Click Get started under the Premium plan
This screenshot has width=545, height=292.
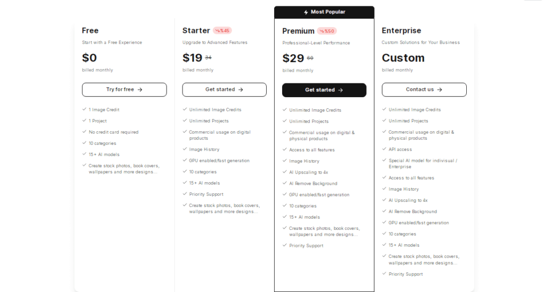tap(324, 90)
